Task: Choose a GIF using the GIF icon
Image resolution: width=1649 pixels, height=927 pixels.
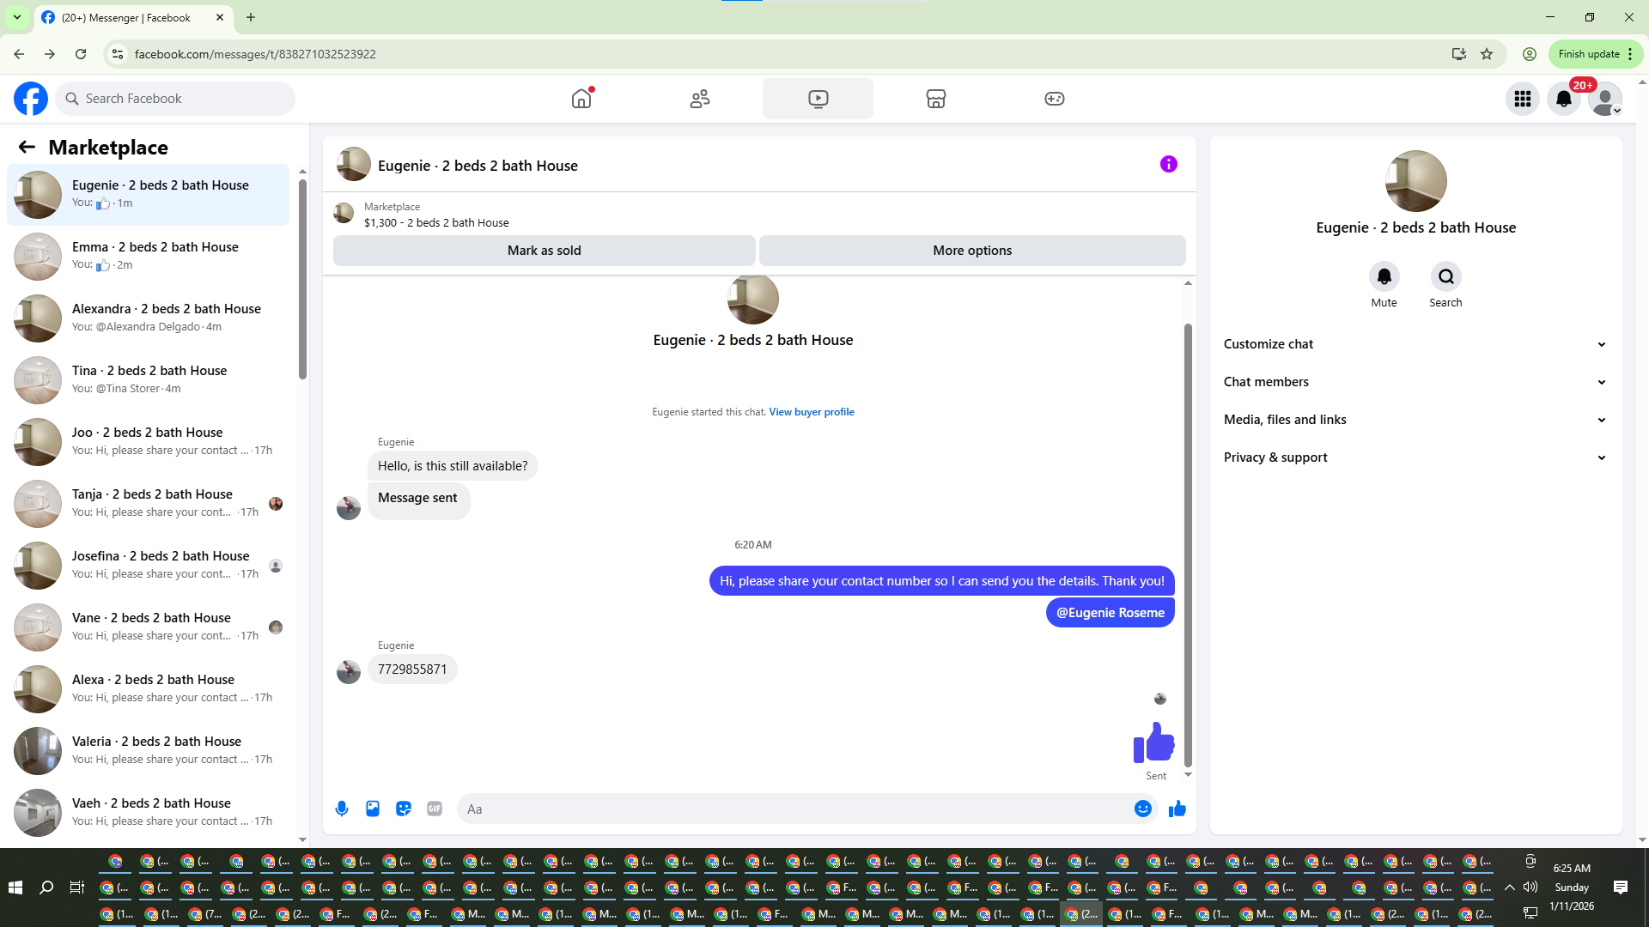Action: click(435, 809)
